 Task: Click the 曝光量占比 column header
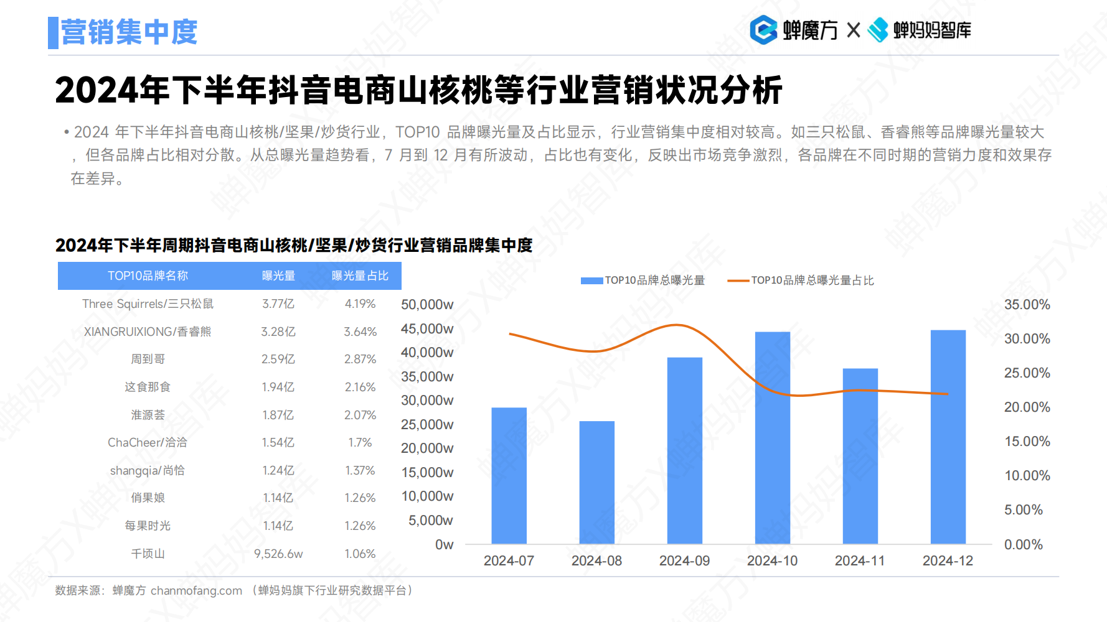360,276
